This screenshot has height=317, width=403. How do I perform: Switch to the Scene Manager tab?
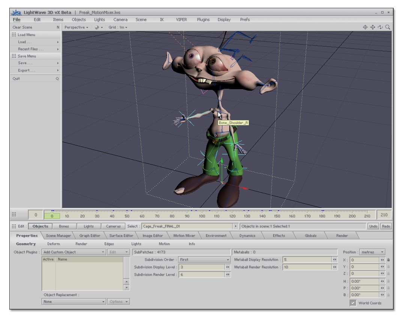[58, 236]
